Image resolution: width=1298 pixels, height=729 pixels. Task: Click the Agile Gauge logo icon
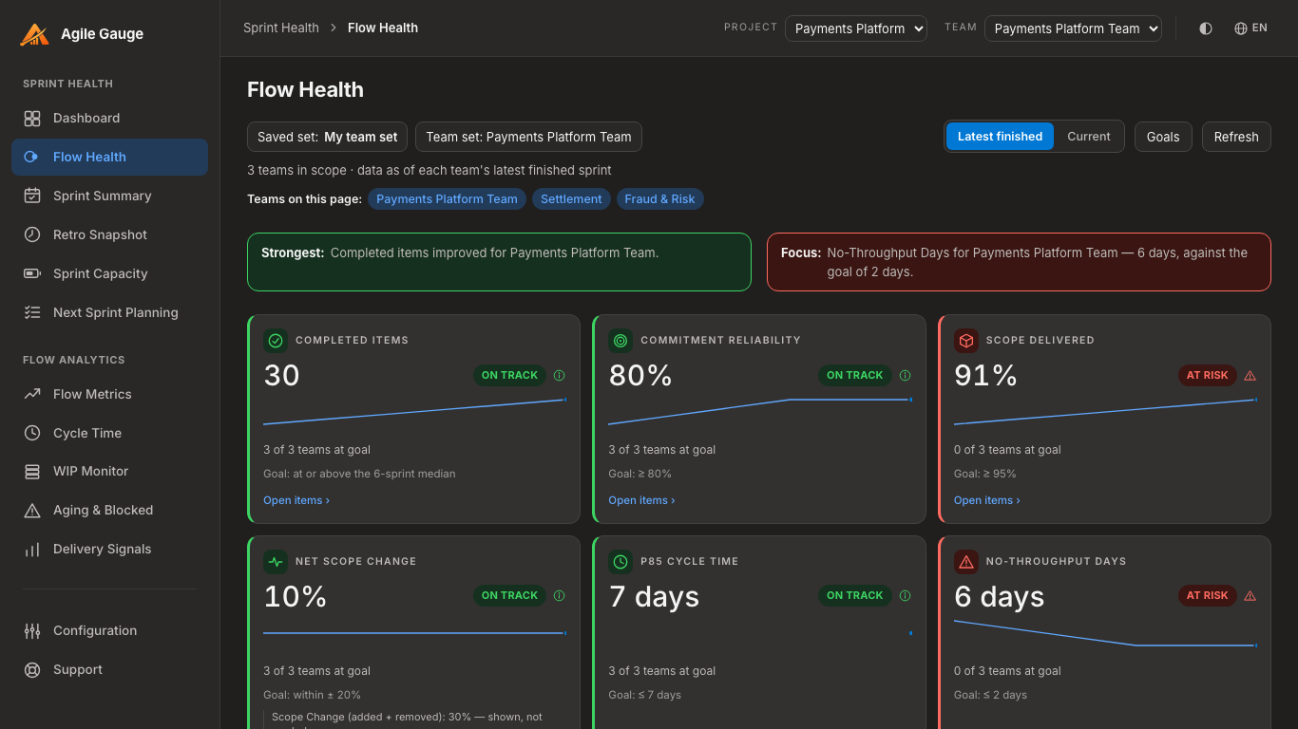34,34
